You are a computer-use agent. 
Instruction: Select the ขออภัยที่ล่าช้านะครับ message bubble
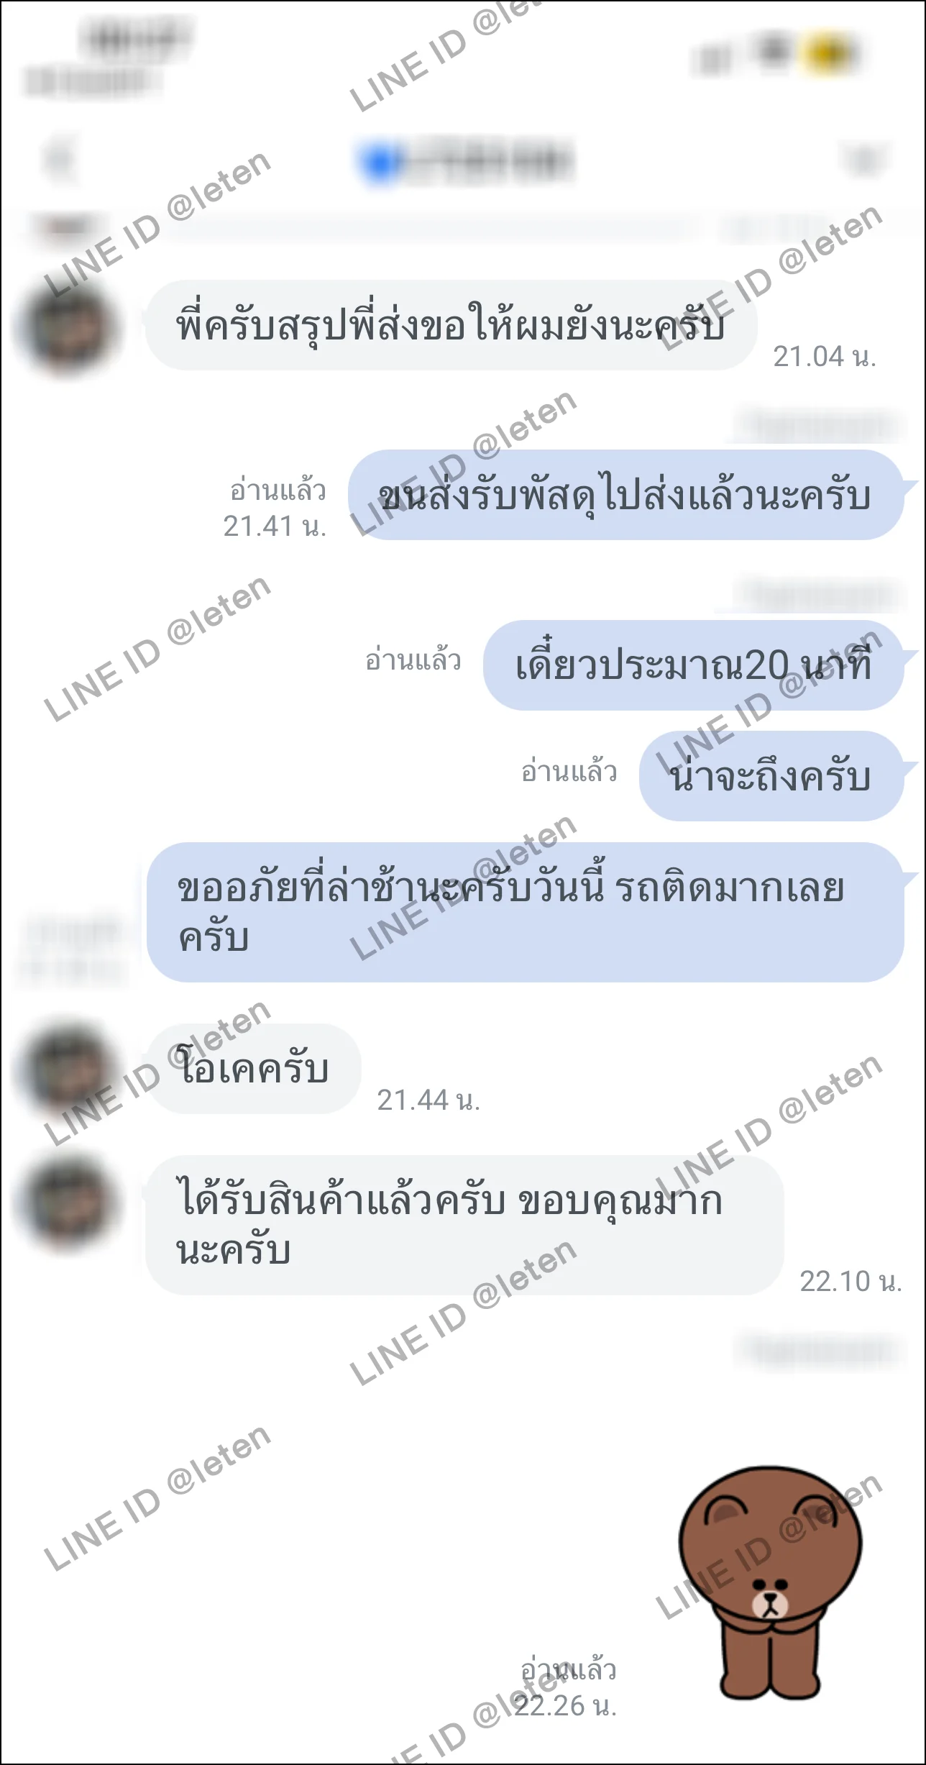[x=526, y=912]
